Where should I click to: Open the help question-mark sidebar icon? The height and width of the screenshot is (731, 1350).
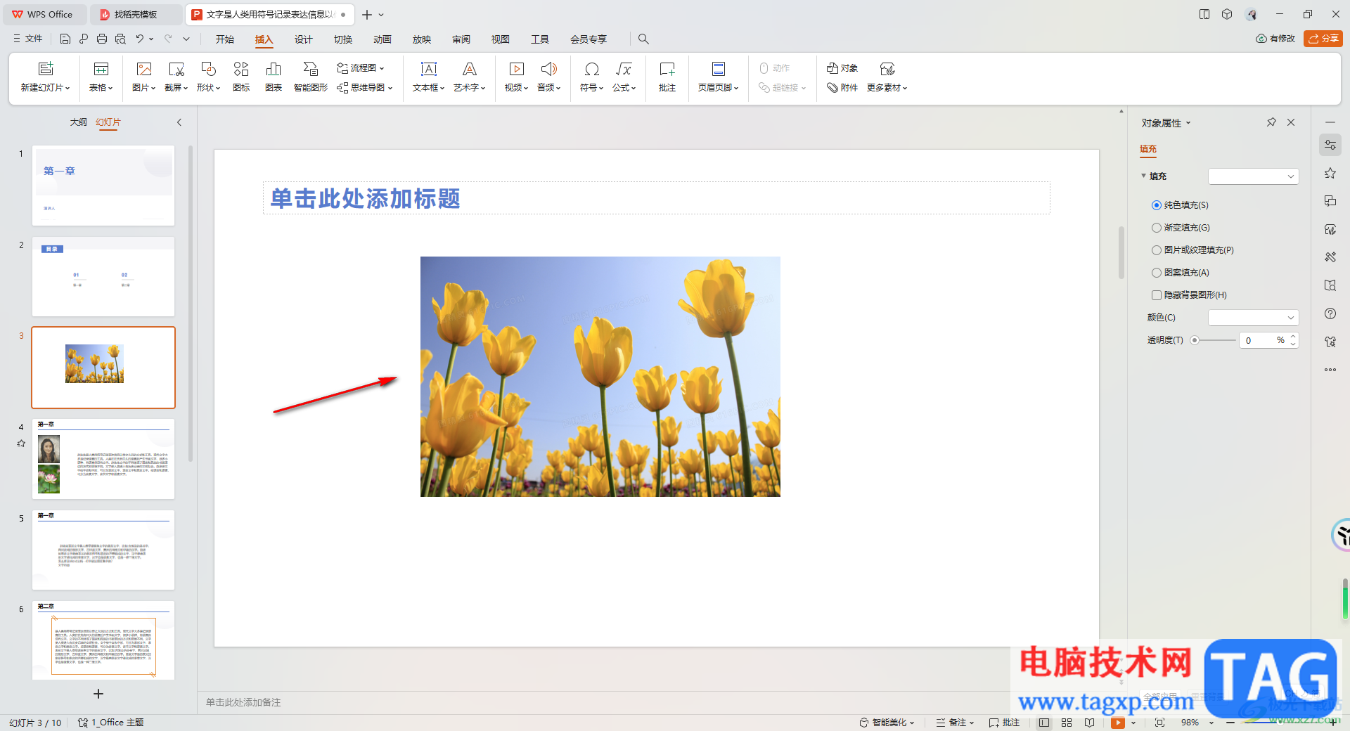point(1330,313)
